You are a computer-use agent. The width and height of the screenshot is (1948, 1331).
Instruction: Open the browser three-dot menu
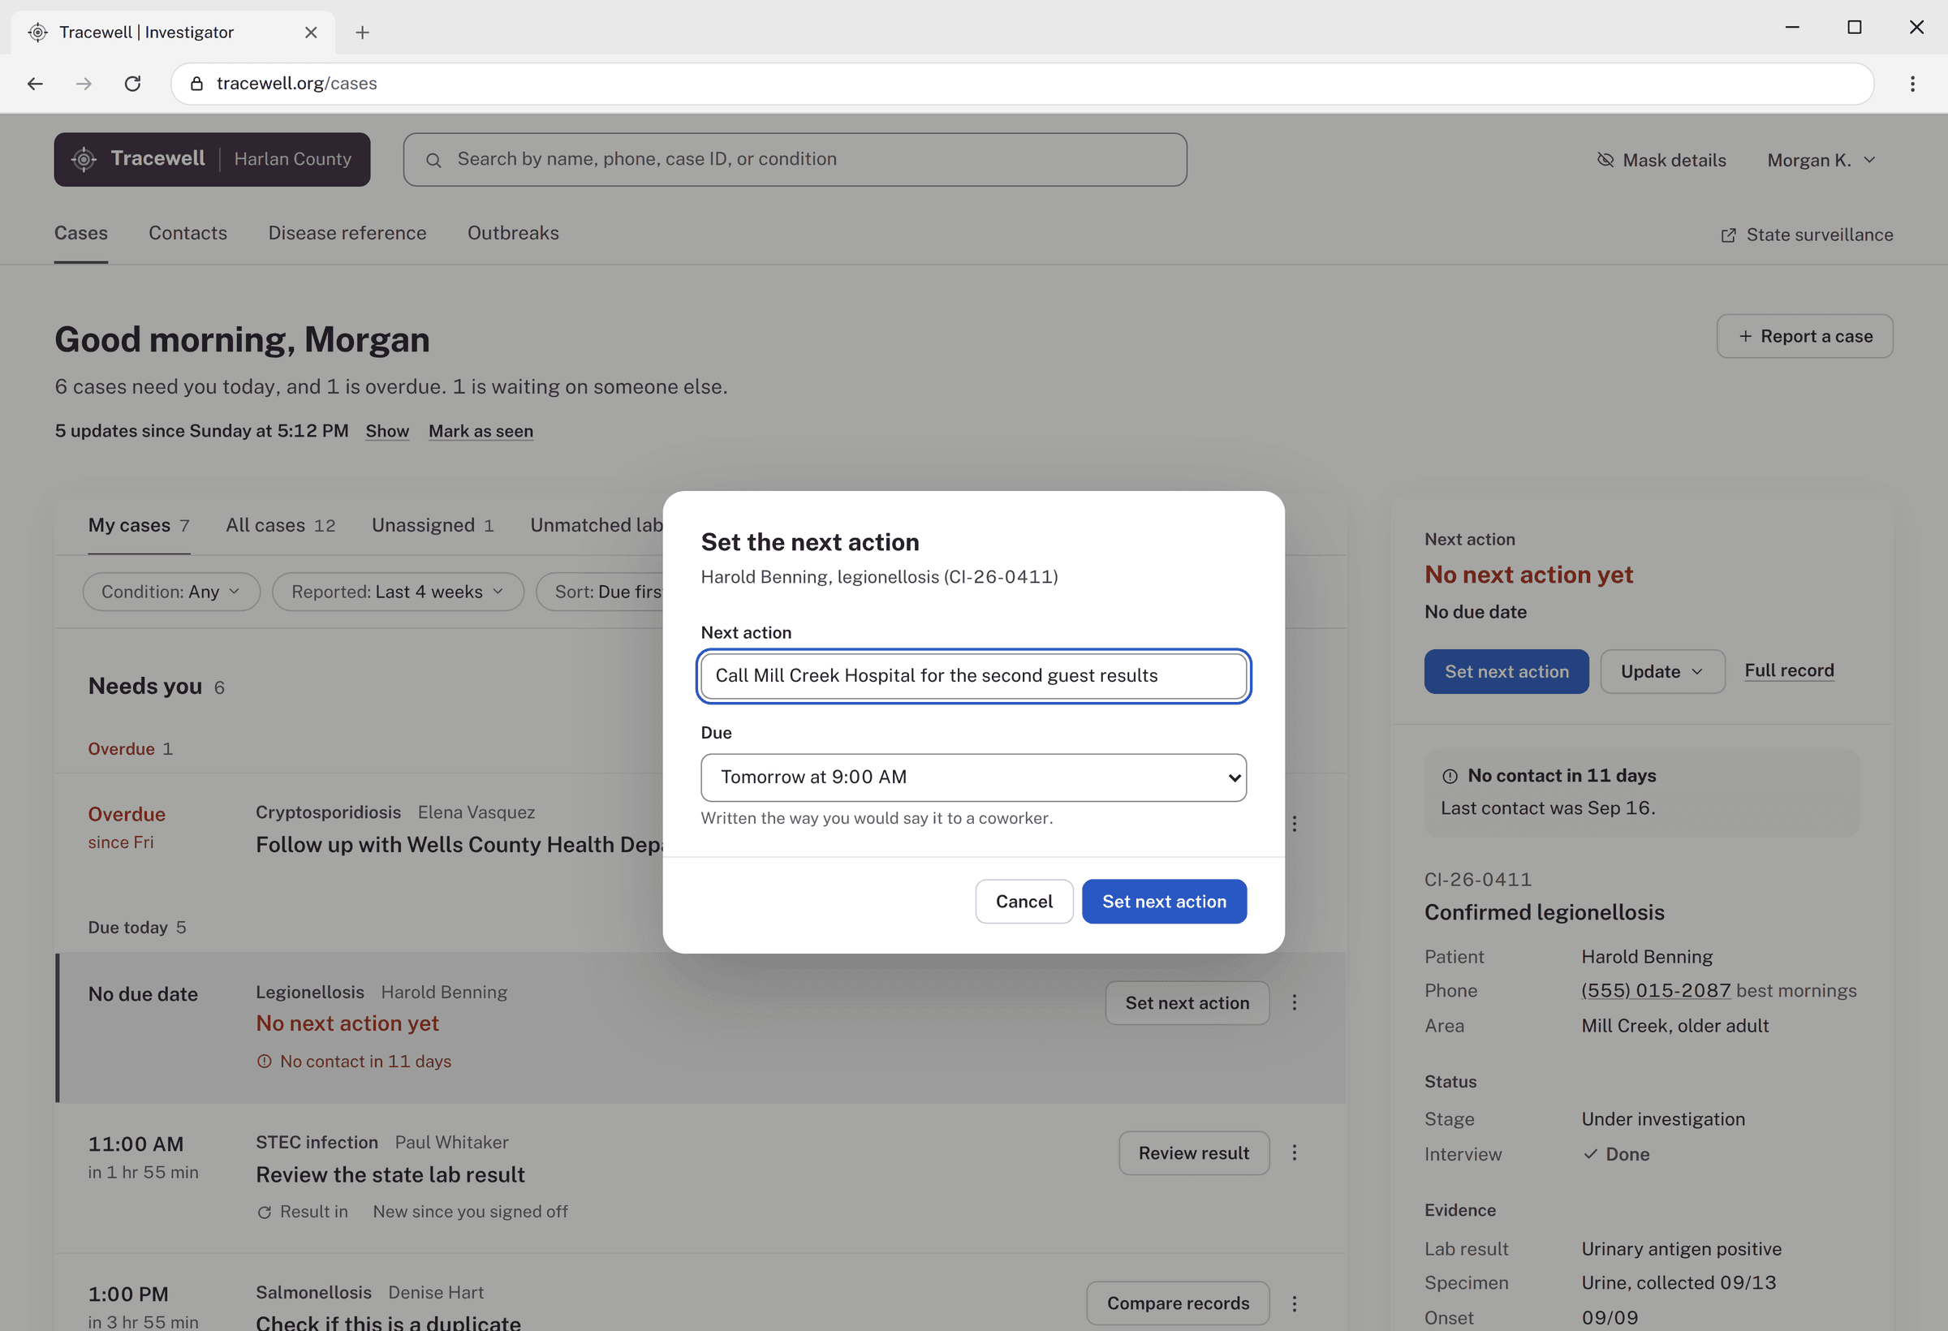pos(1912,84)
